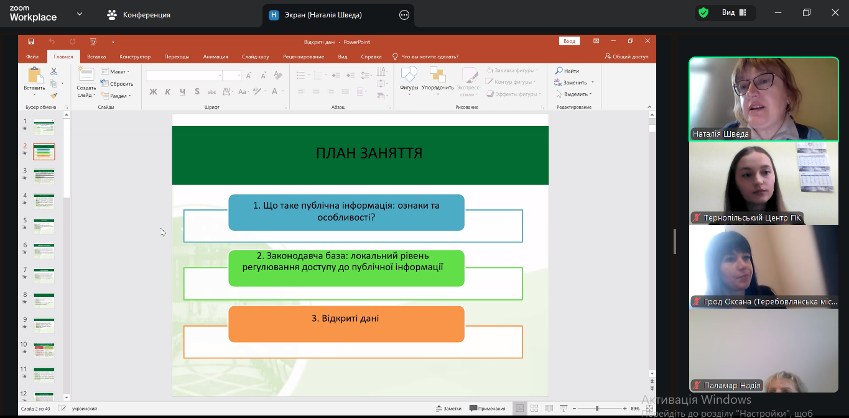Open the Zoom Workplace dropdown chevron
Image resolution: width=849 pixels, height=418 pixels.
pos(80,14)
